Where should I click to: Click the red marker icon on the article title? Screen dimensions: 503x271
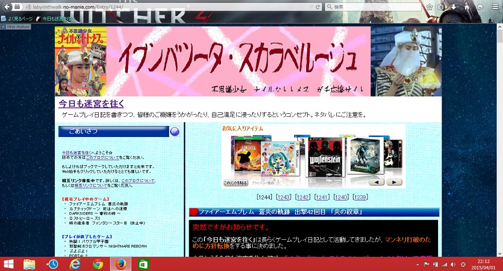pos(193,212)
